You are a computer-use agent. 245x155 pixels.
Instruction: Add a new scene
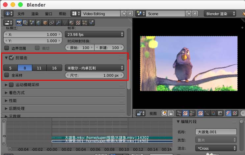pos(189,14)
